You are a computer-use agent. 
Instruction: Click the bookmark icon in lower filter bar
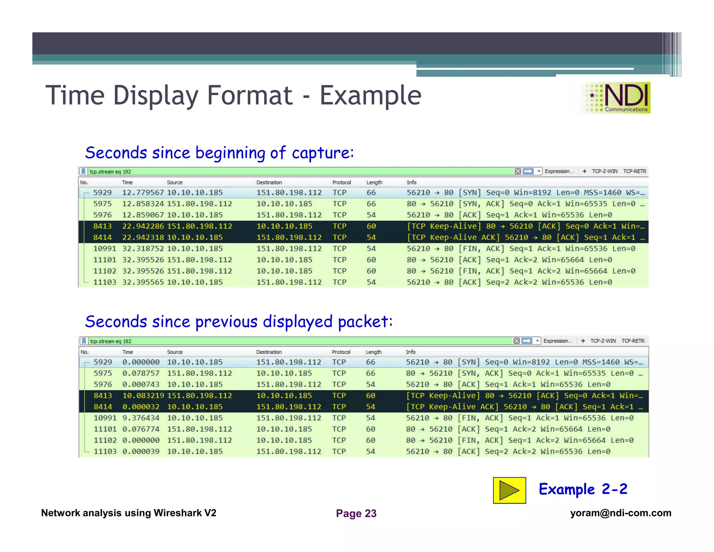[x=84, y=341]
